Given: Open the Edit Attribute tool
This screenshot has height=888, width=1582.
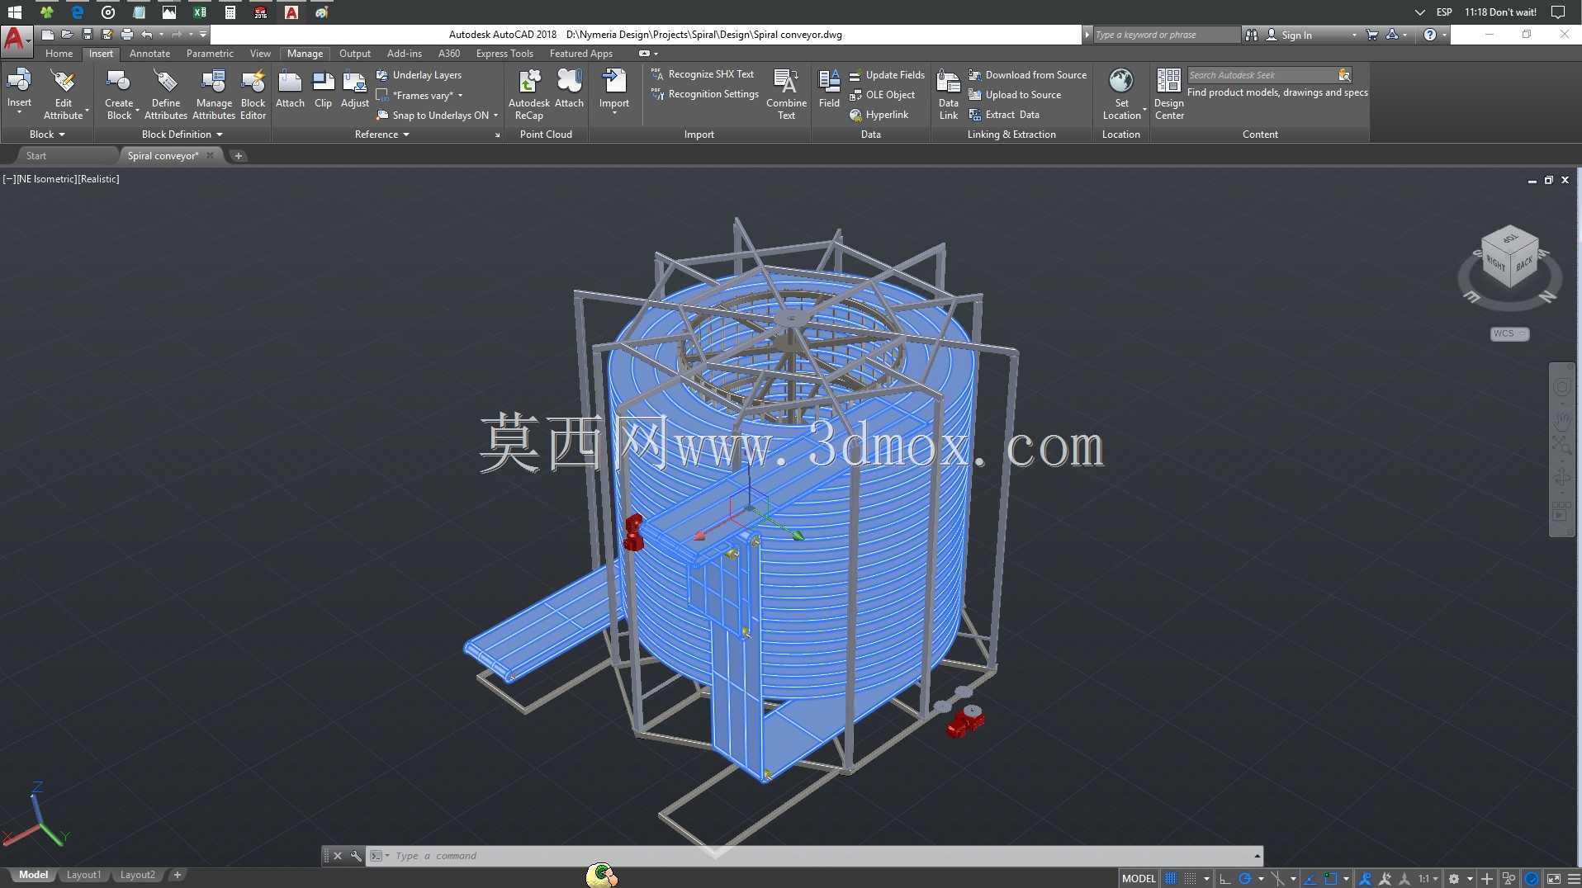Looking at the screenshot, I should pyautogui.click(x=64, y=94).
